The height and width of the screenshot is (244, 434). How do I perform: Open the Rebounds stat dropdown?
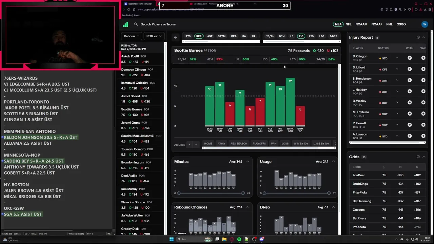coord(132,36)
